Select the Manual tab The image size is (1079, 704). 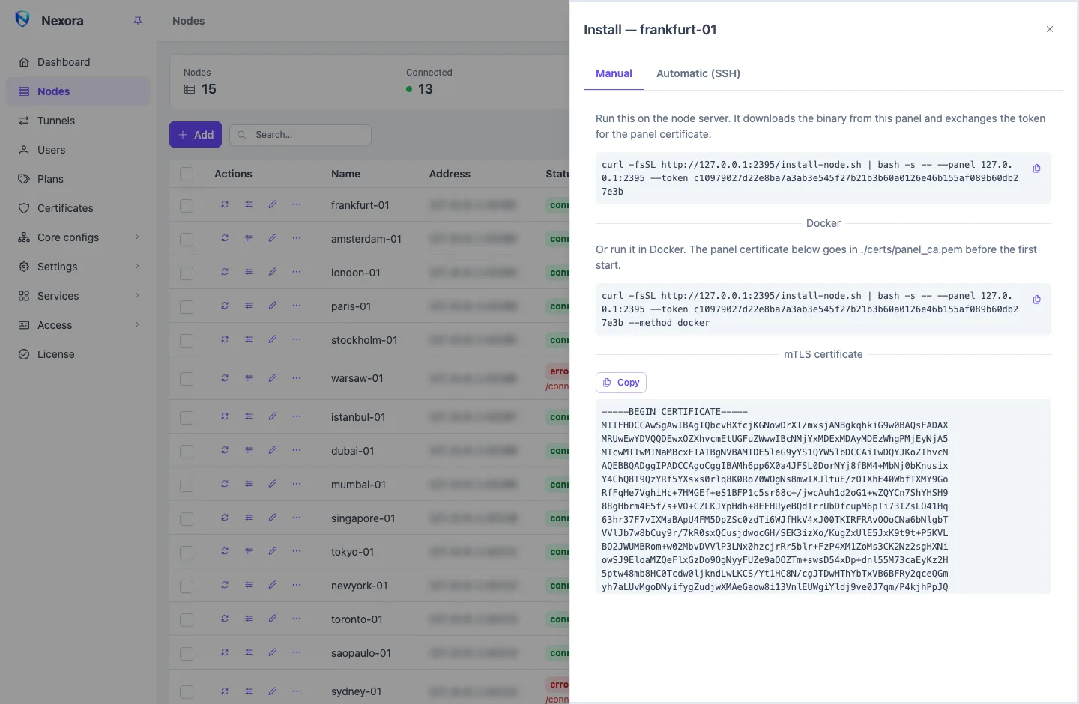[614, 73]
